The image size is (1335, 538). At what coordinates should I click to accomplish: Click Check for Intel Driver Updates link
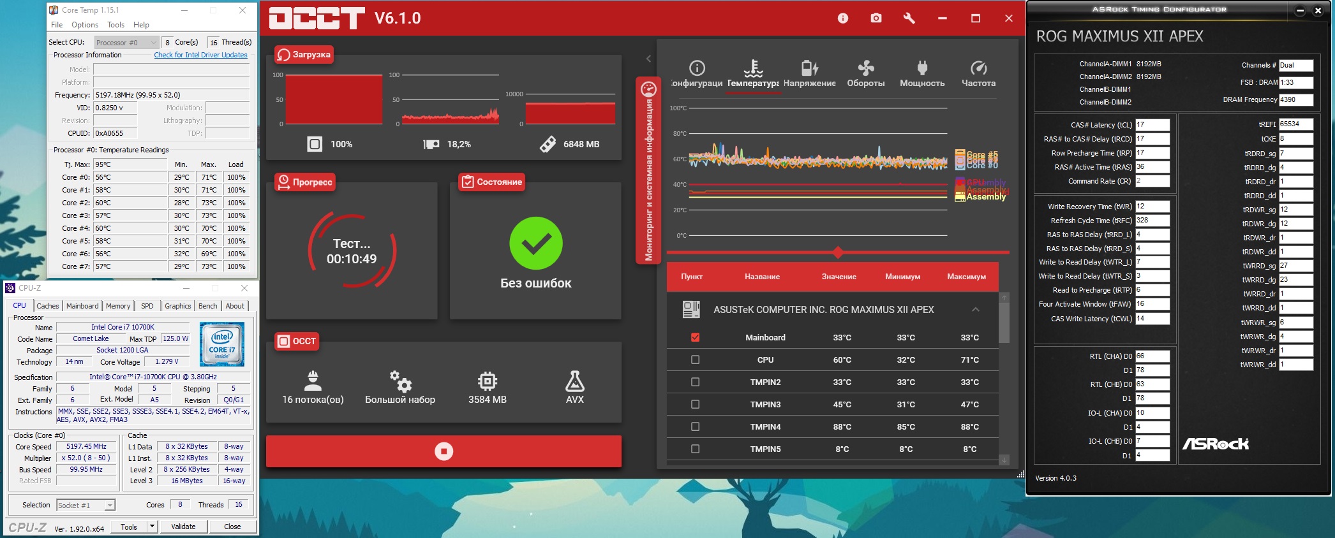[x=200, y=55]
